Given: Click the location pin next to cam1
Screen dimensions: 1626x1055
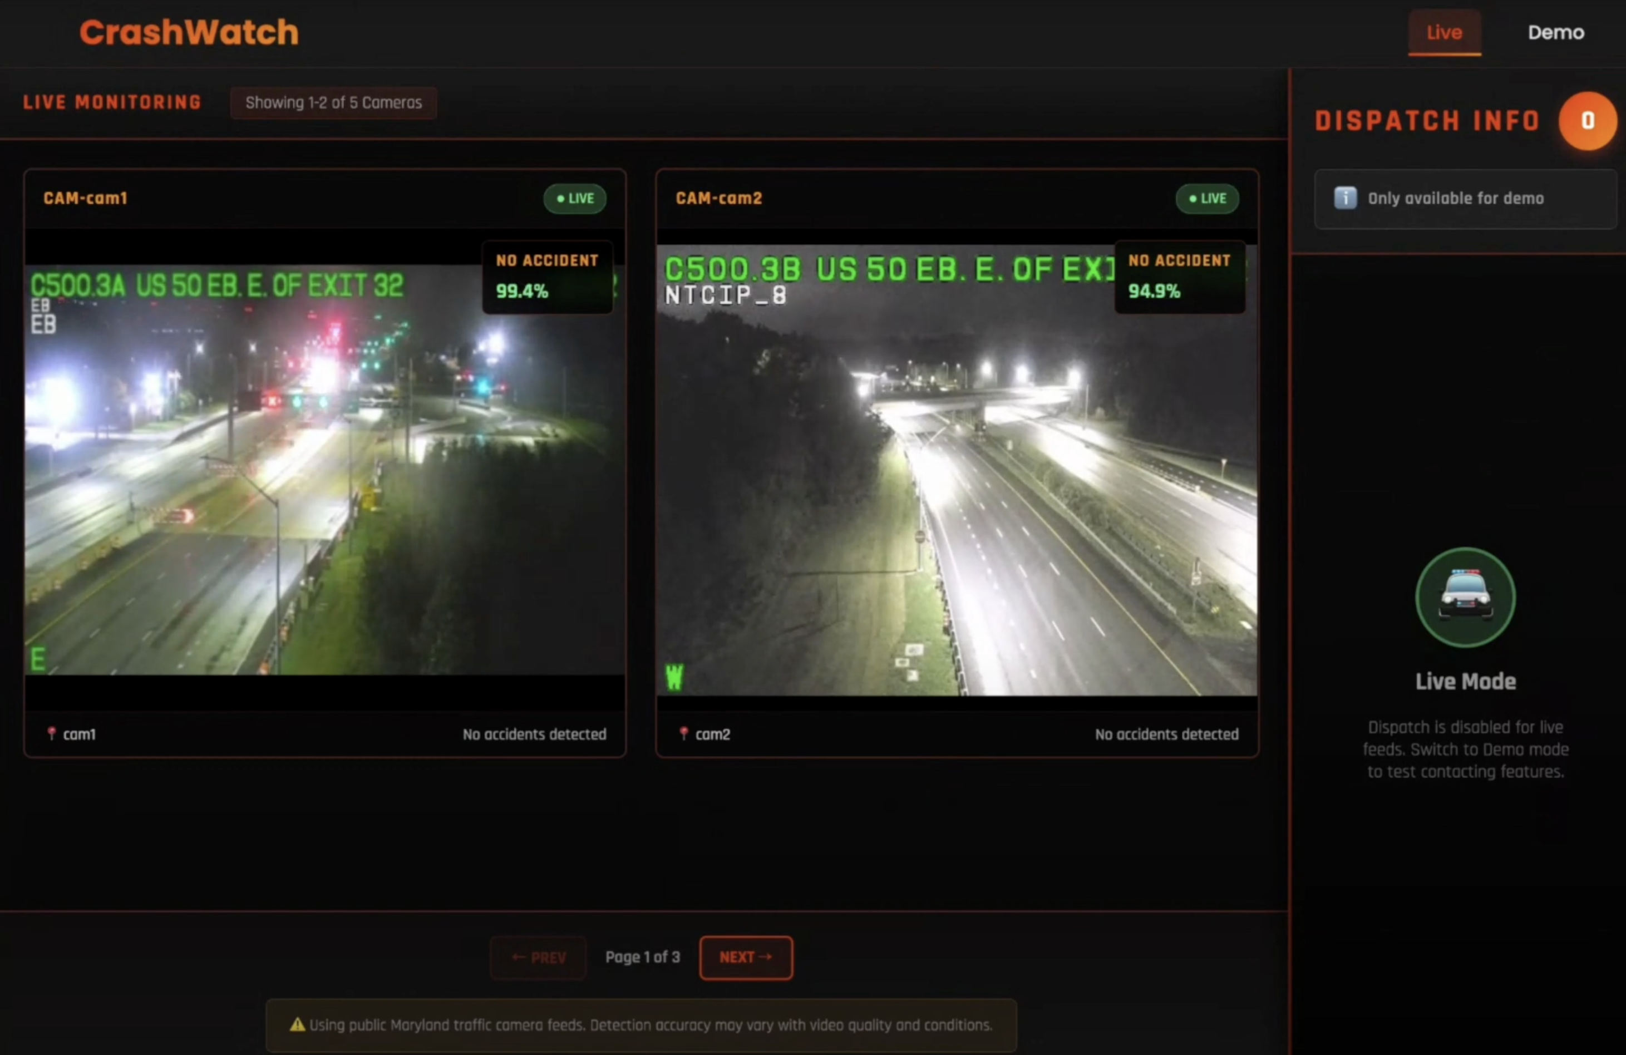Looking at the screenshot, I should [51, 733].
